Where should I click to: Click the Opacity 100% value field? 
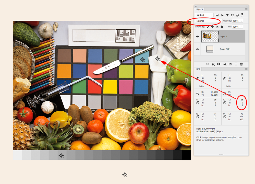[x=236, y=21]
